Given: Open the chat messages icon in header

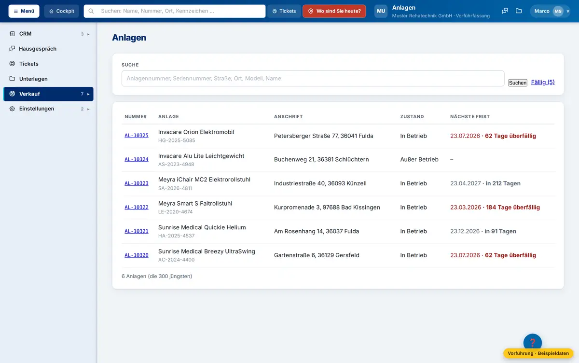Looking at the screenshot, I should click(x=505, y=11).
